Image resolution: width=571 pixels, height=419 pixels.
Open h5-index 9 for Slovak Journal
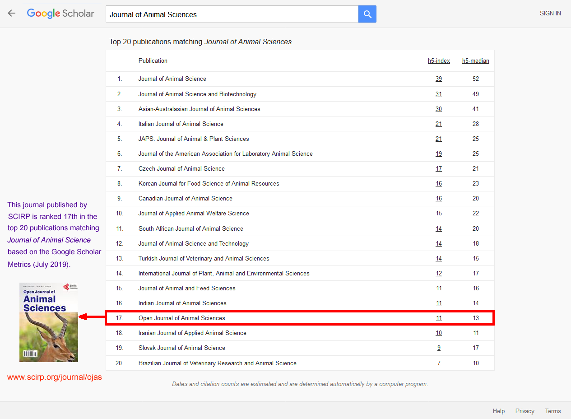pyautogui.click(x=439, y=348)
